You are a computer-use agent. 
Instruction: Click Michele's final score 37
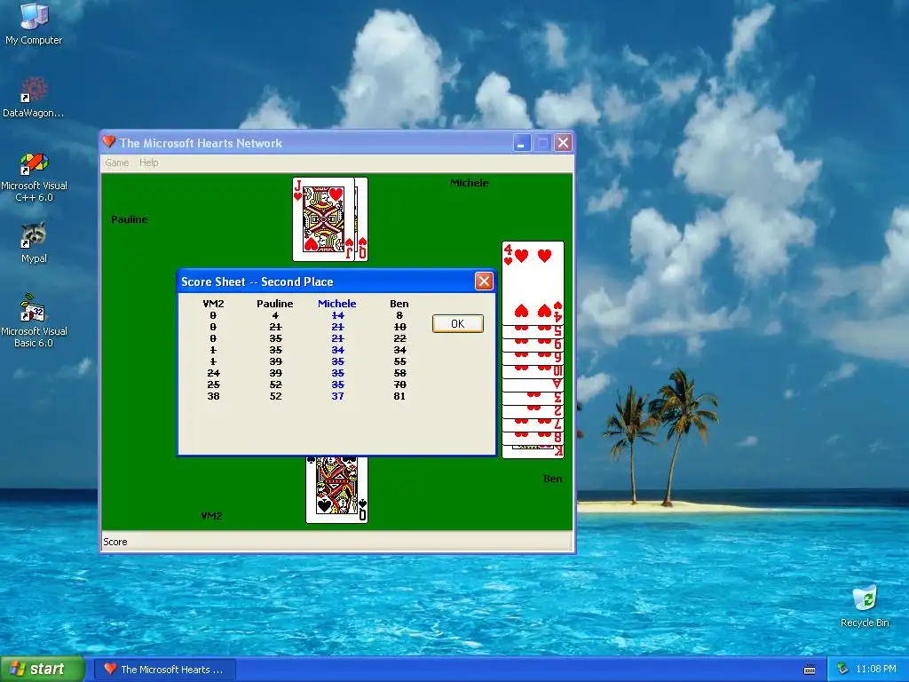[337, 396]
